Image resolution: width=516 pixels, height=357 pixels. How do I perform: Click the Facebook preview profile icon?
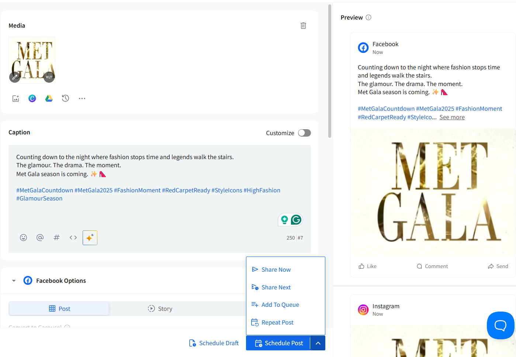point(363,48)
